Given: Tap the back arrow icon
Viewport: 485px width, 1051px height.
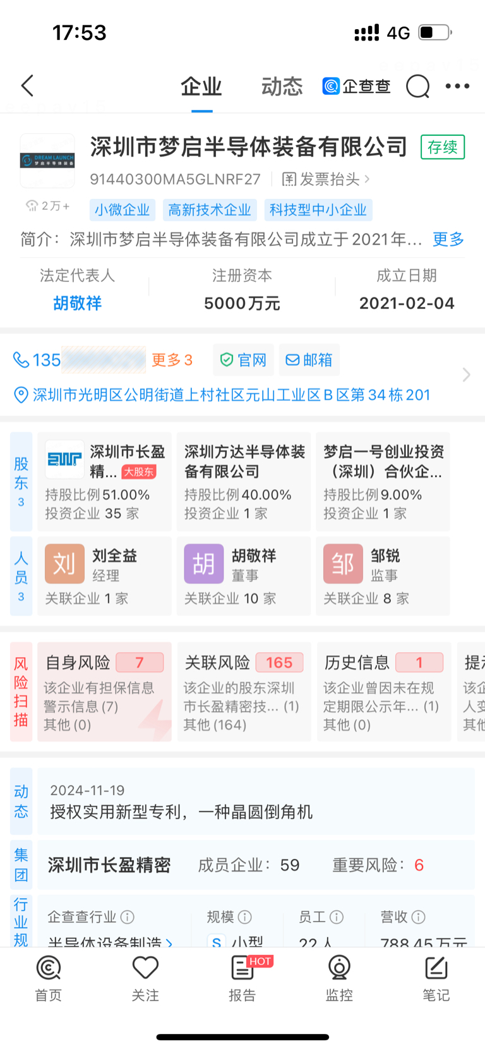Looking at the screenshot, I should pos(27,86).
